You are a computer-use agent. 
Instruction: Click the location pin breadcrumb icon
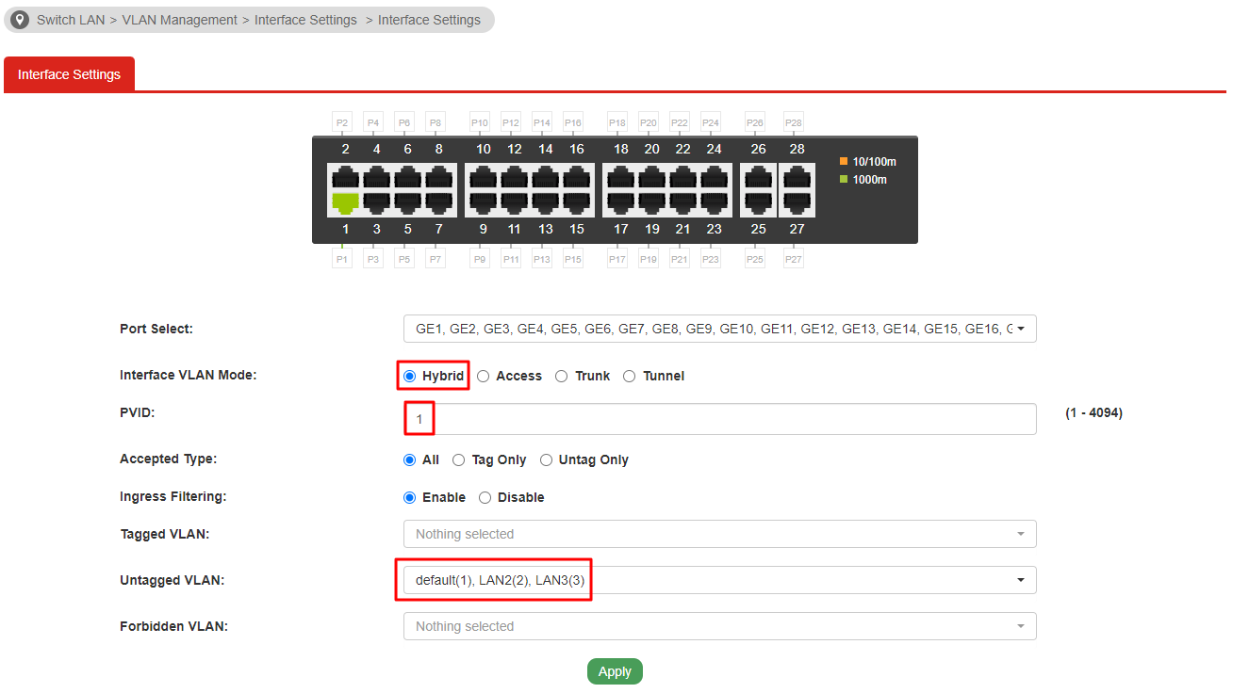tap(20, 20)
